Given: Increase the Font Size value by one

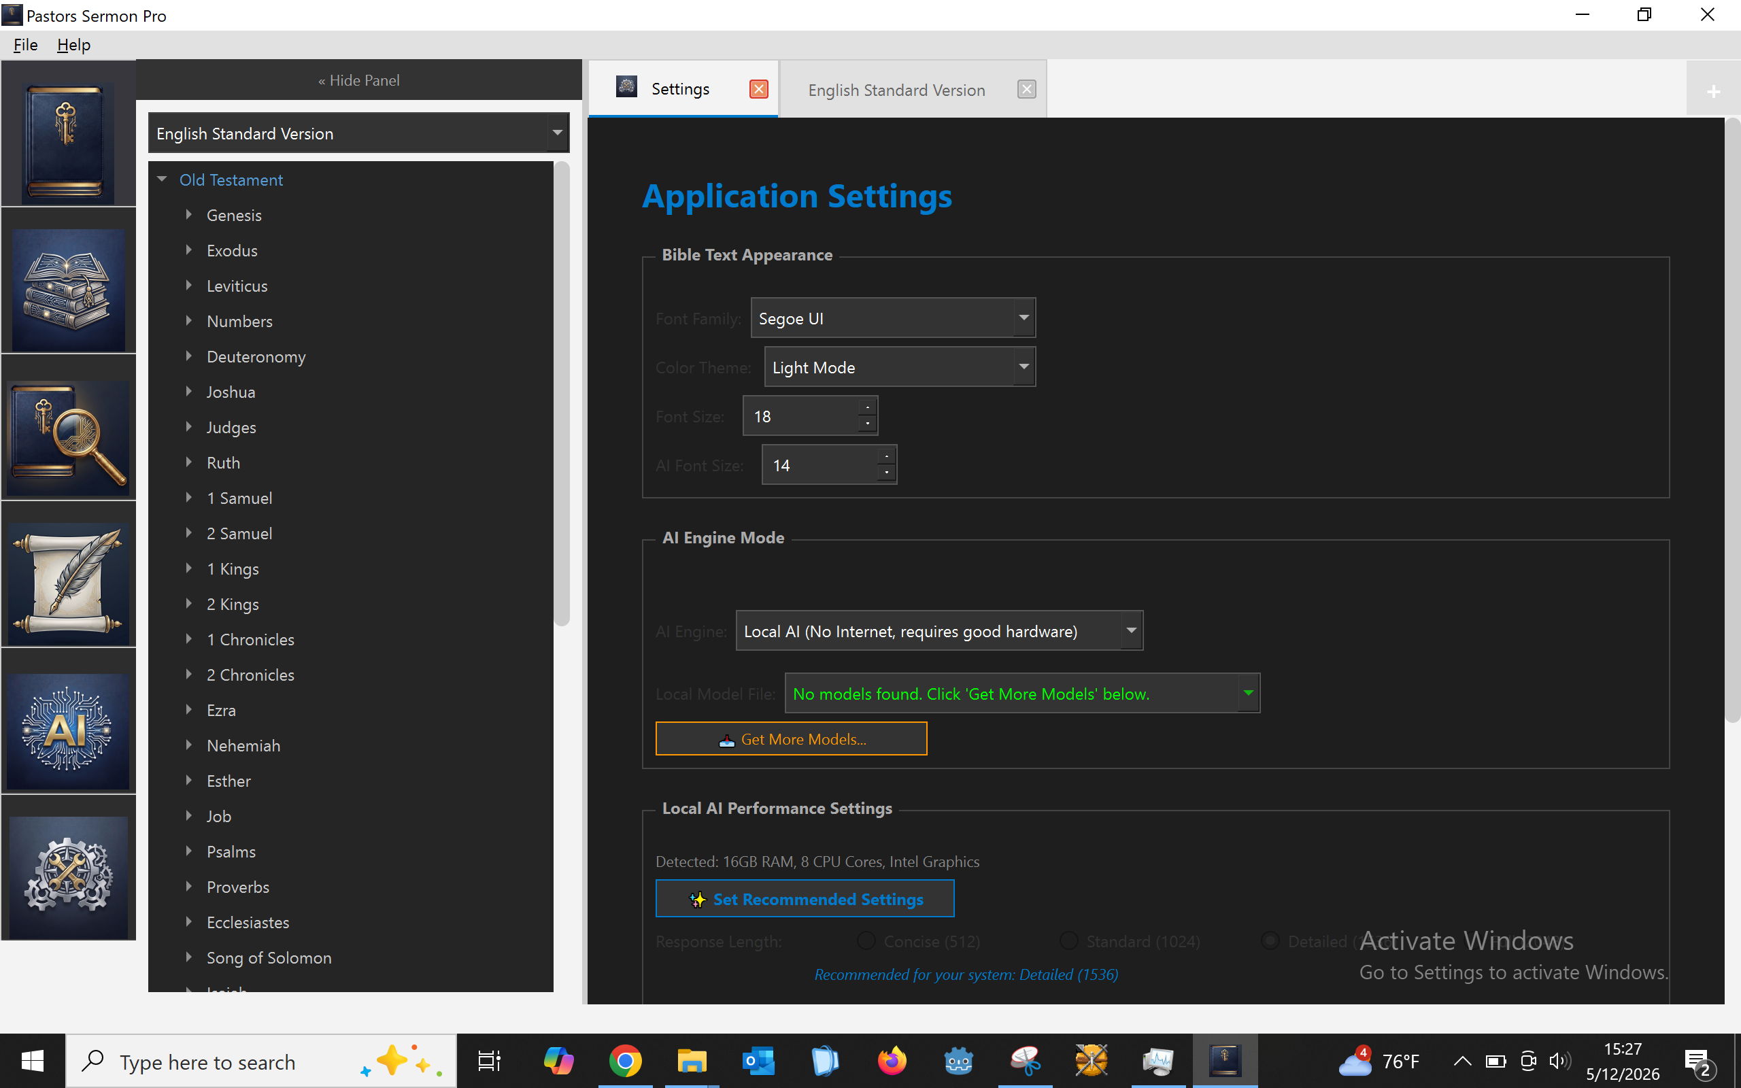Looking at the screenshot, I should [x=868, y=407].
